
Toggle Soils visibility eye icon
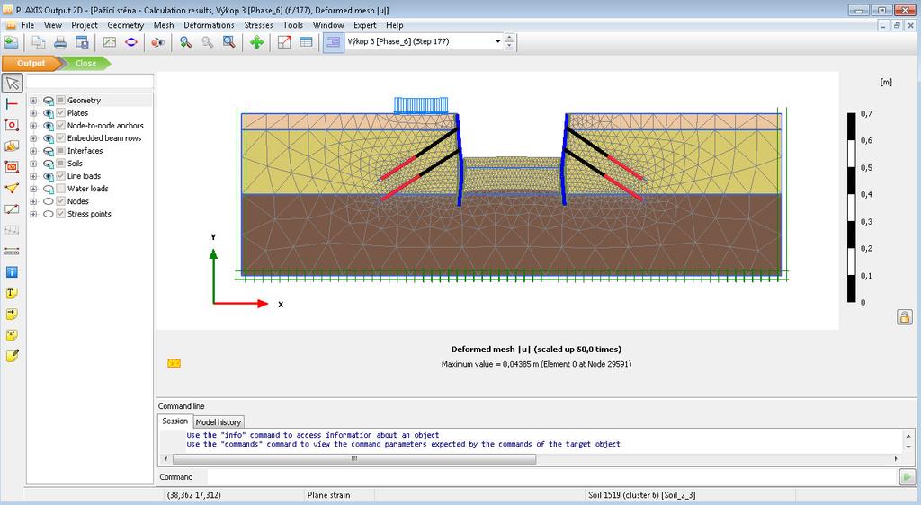point(49,163)
